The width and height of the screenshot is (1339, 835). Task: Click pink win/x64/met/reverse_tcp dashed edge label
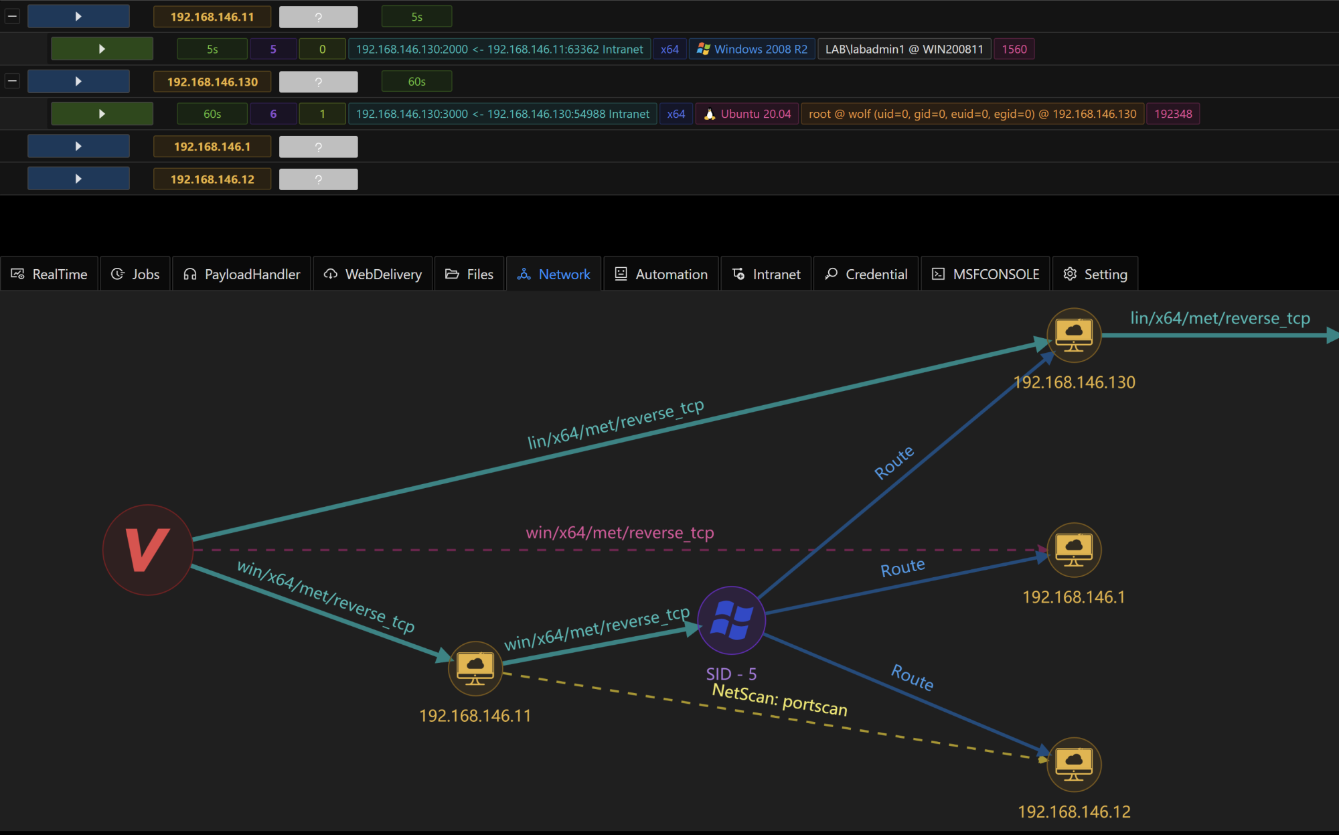(620, 532)
